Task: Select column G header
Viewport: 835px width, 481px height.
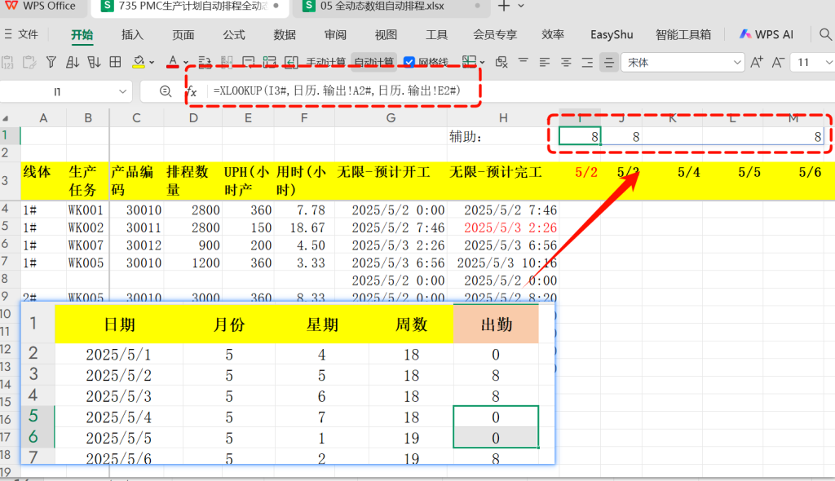Action: 391,117
